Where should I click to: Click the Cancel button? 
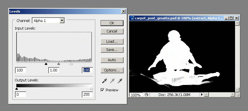tap(112, 31)
